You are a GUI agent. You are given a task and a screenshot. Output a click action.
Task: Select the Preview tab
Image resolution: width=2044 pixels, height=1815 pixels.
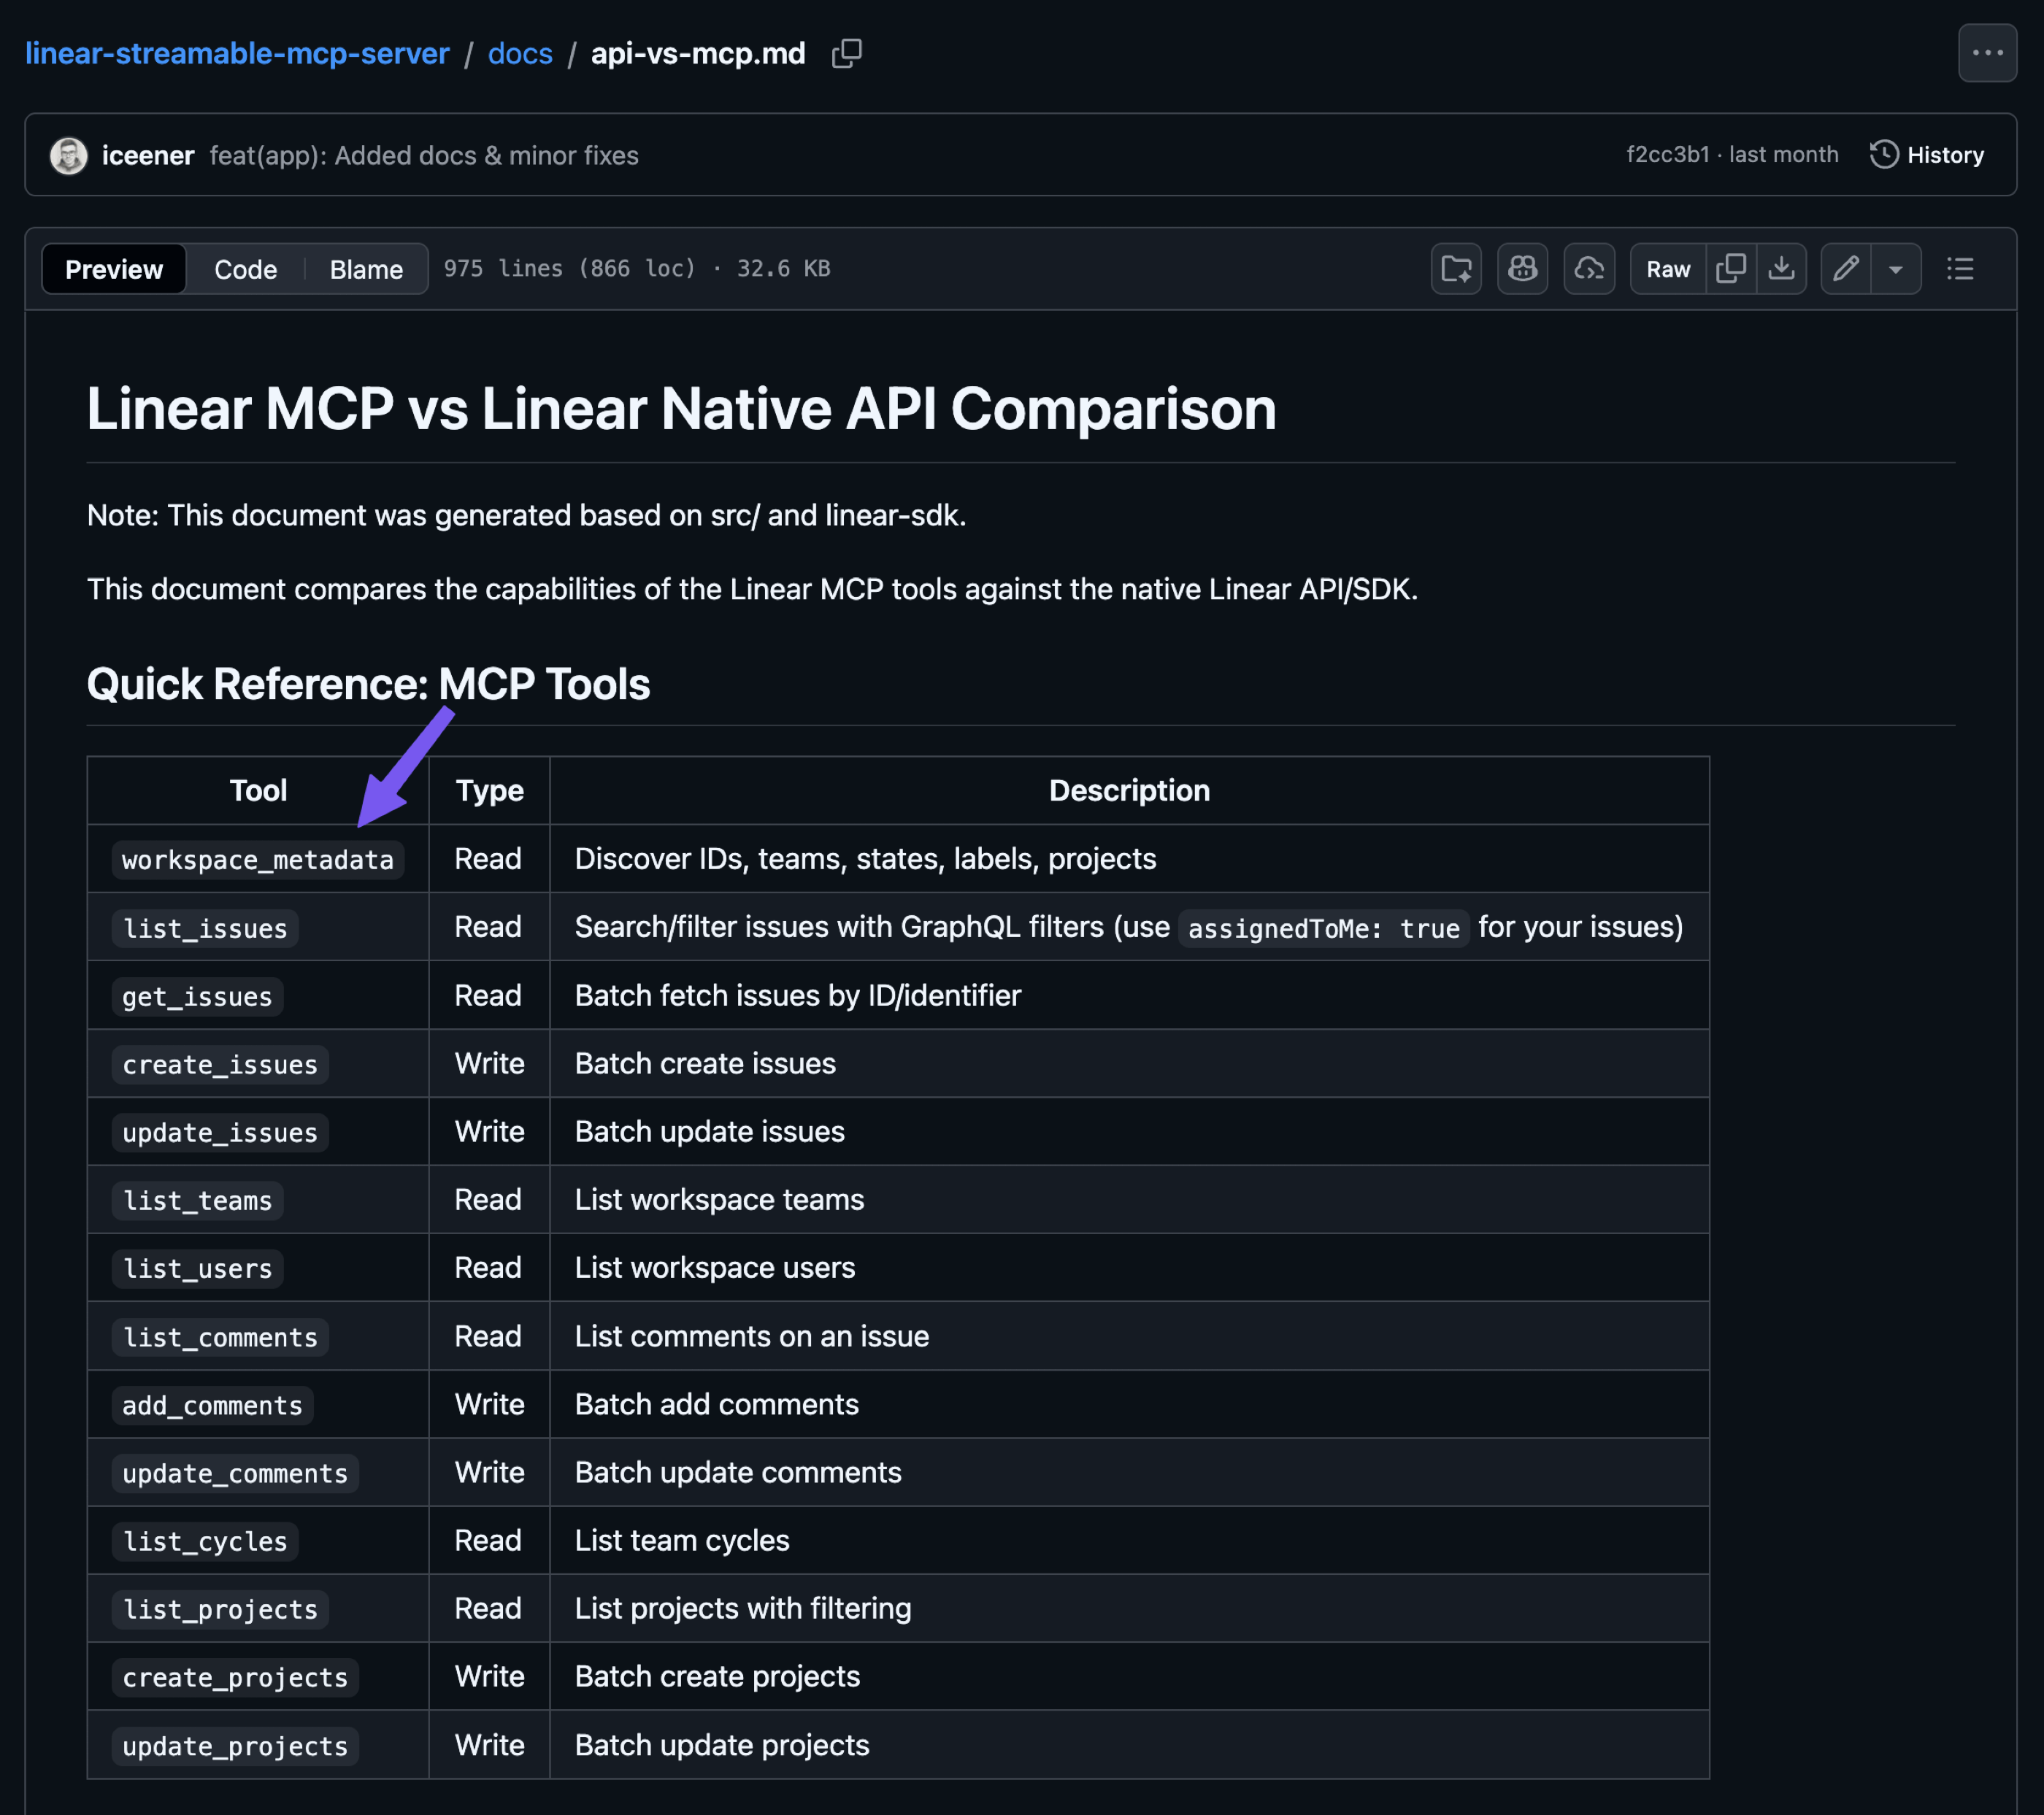click(x=114, y=269)
